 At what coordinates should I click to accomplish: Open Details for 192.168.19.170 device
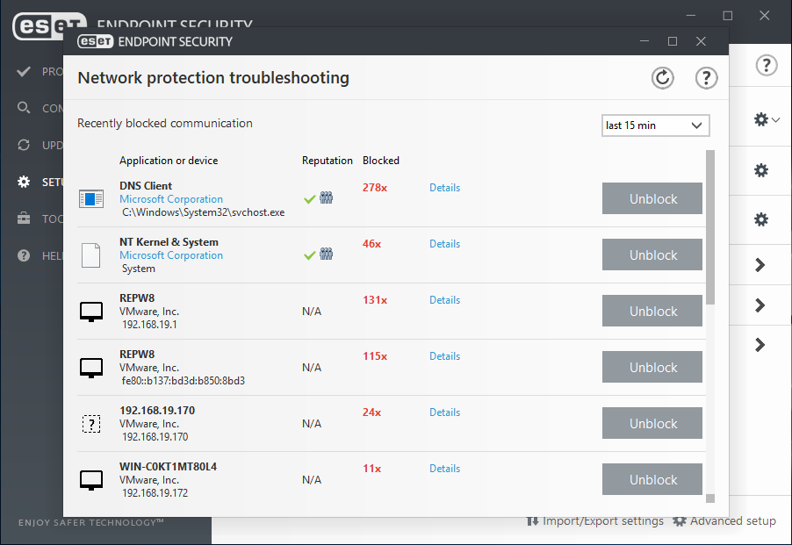pos(444,412)
